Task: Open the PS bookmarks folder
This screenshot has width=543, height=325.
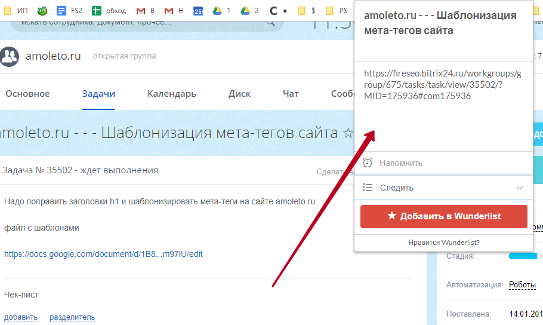Action: click(x=337, y=10)
